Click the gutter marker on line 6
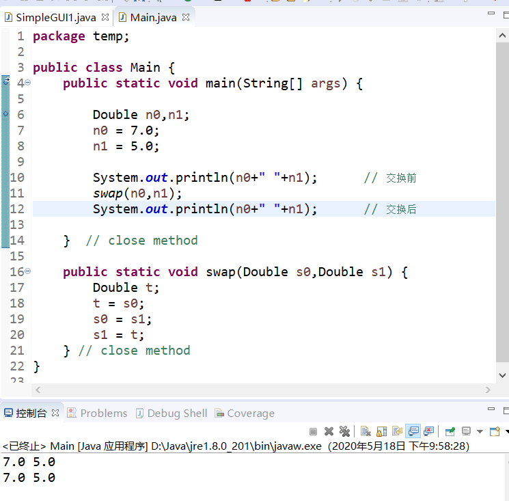Image resolution: width=509 pixels, height=501 pixels. click(5, 114)
